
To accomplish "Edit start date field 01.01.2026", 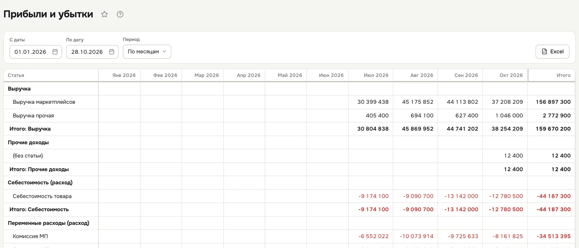I will click(x=36, y=52).
